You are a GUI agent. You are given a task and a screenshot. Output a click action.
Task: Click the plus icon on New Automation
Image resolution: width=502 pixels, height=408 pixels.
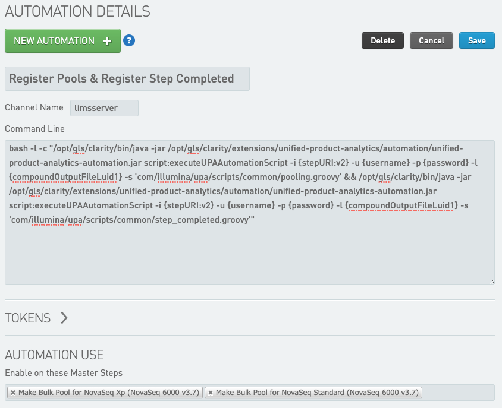[107, 41]
